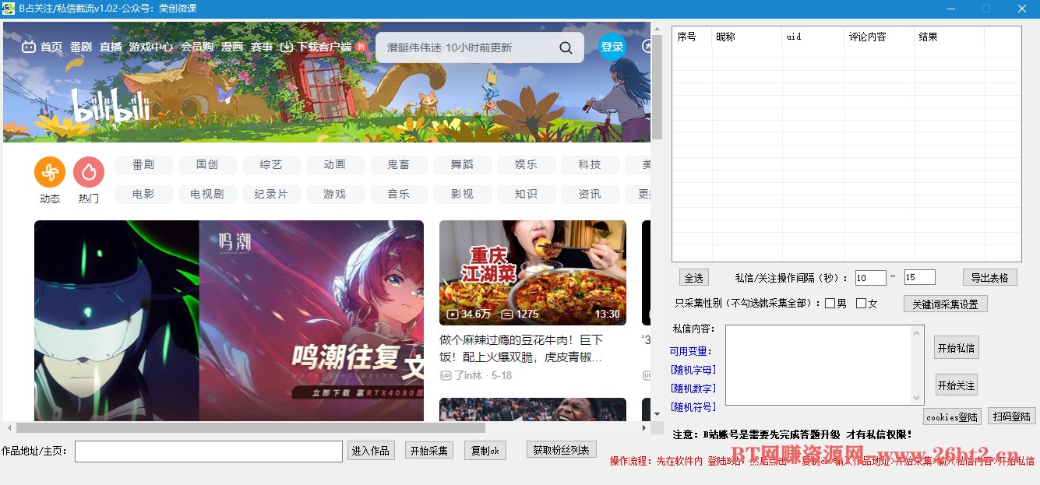1040x485 pixels.
Task: Enable the 男 gender filter checkbox
Action: 831,304
